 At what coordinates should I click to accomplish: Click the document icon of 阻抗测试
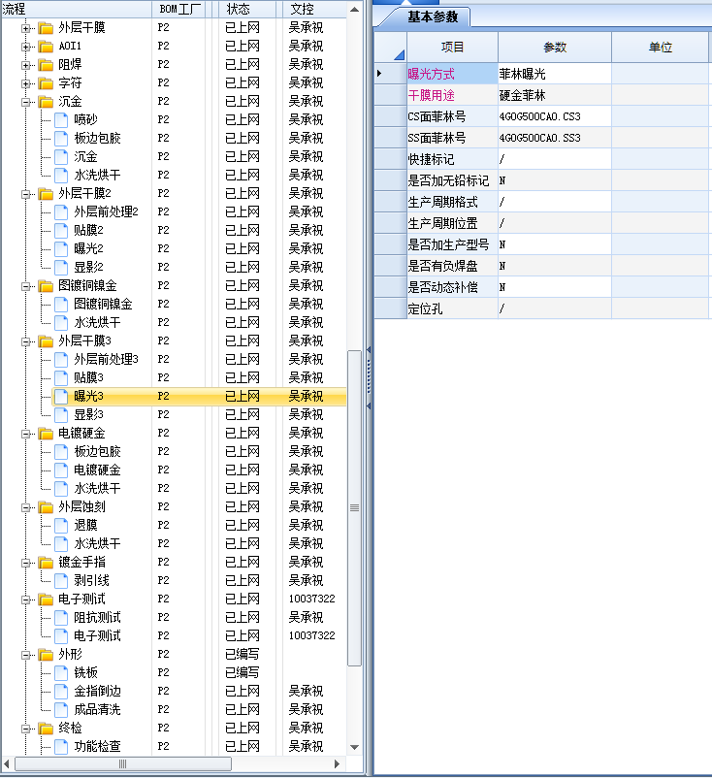tap(61, 617)
